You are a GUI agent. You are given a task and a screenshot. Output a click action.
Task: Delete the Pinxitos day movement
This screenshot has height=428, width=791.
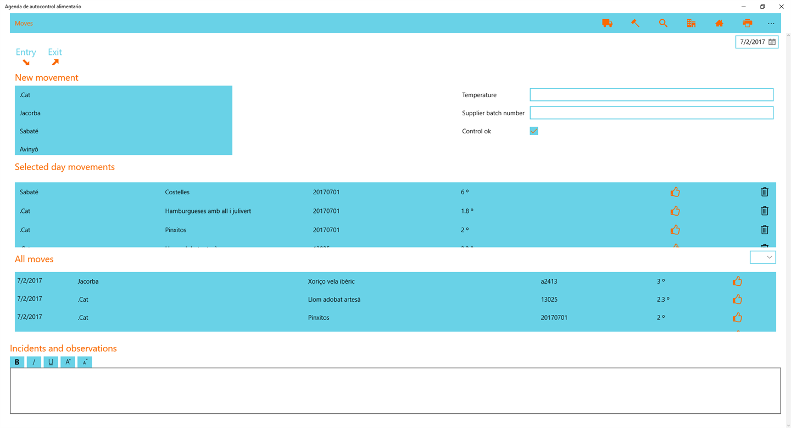tap(765, 230)
